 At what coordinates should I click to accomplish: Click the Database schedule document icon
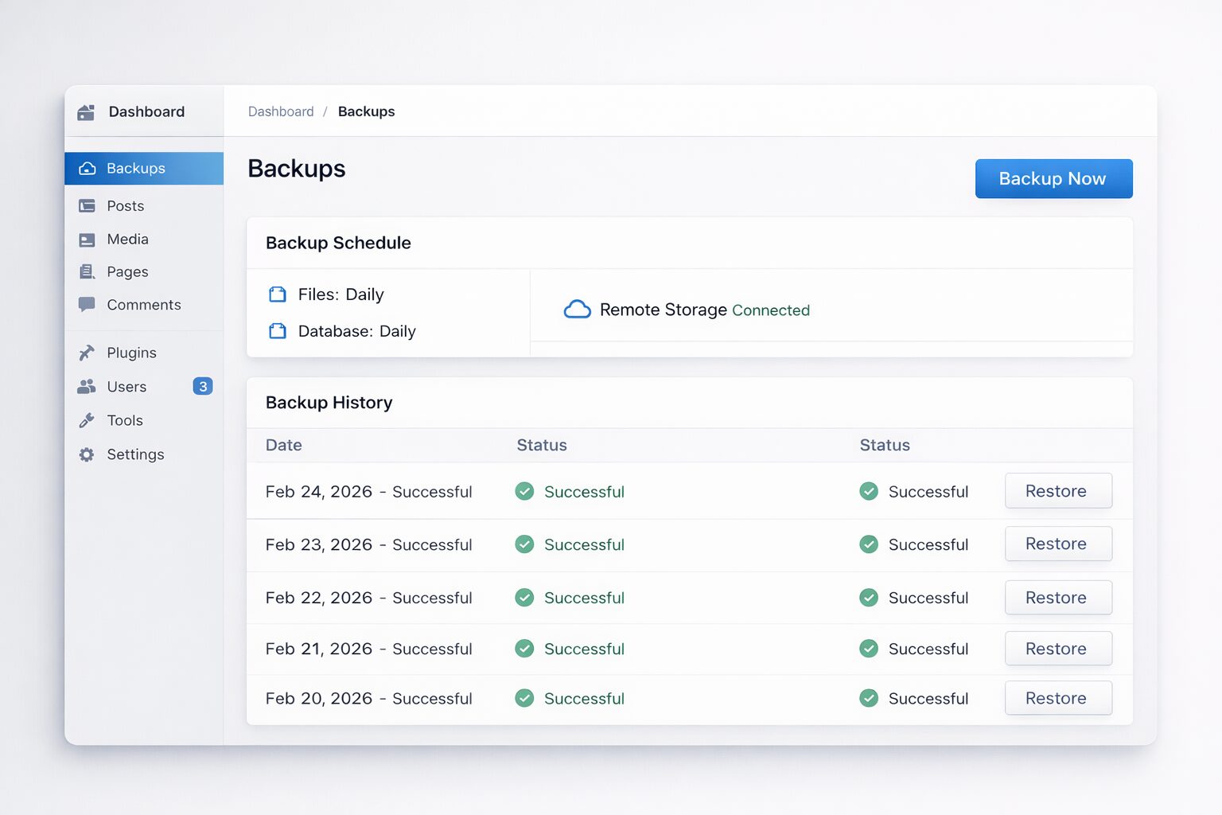[x=277, y=330]
